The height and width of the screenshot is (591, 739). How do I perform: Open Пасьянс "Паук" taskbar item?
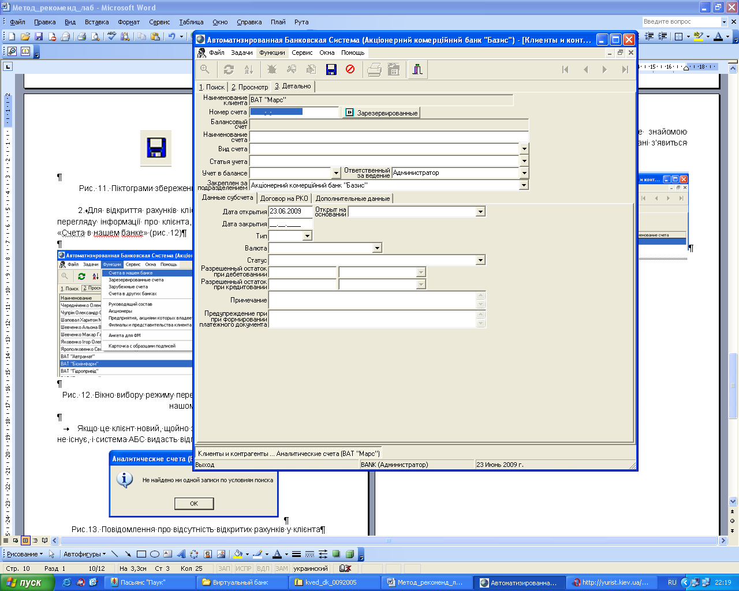(149, 582)
